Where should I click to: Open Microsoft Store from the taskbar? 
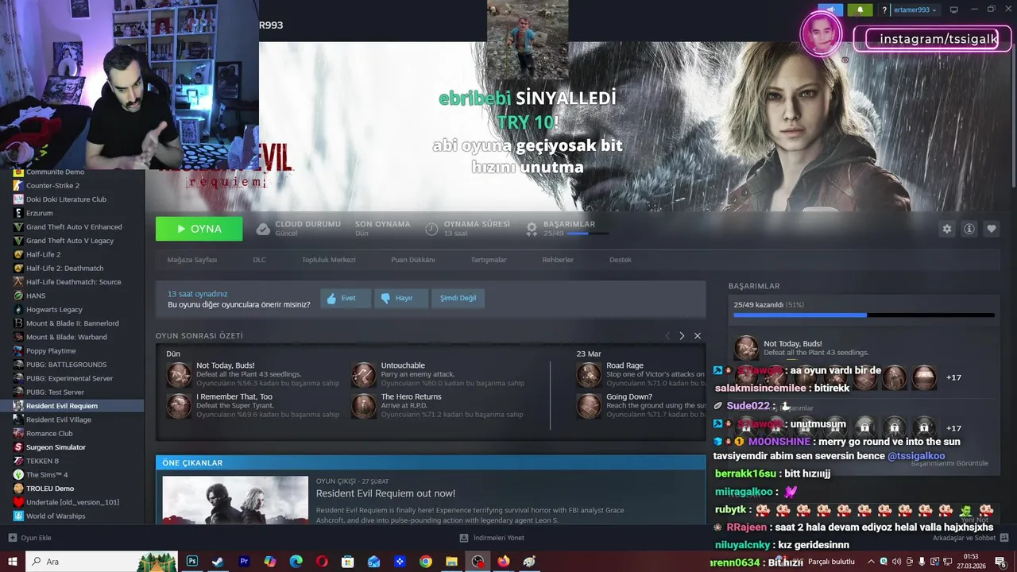(x=347, y=562)
